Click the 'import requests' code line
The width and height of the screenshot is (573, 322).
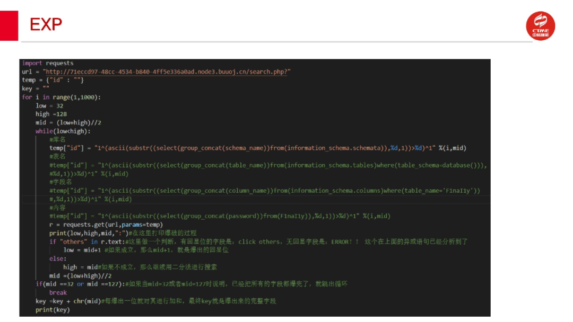(48, 63)
